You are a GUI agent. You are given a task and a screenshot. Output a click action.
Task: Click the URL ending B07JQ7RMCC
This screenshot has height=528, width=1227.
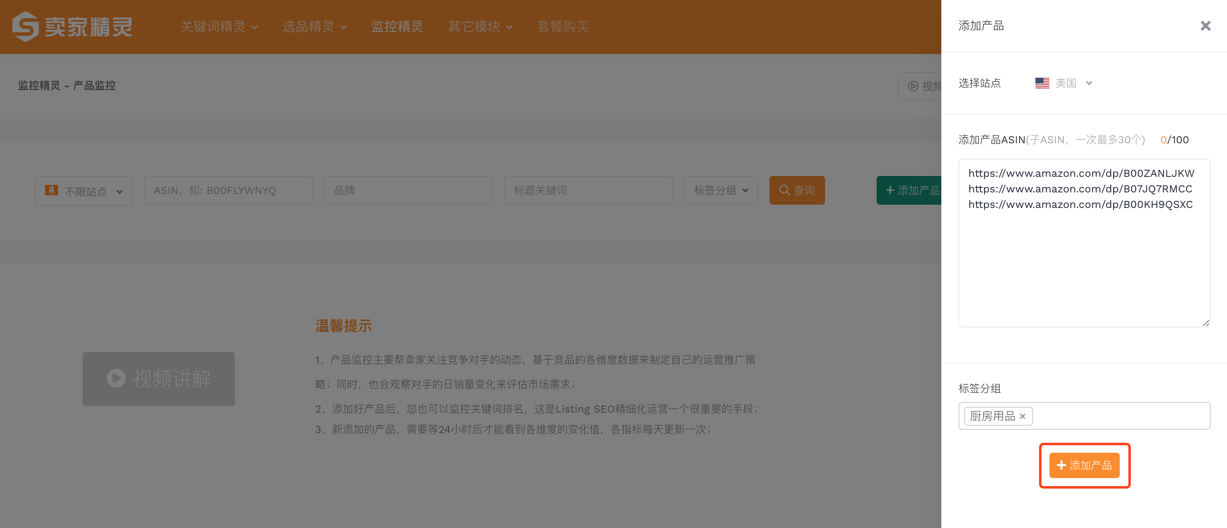tap(1080, 189)
